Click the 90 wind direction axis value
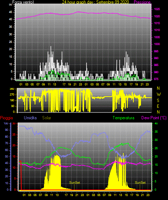Image resolution: width=168 pixels, height=200 pixels. pyautogui.click(x=13, y=106)
